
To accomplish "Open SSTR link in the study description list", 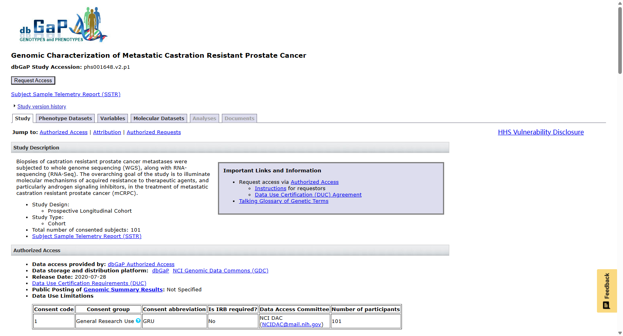I will (x=86, y=236).
